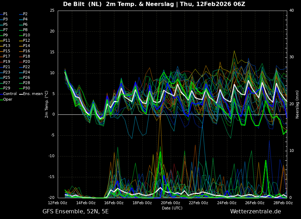Select the P25 legend entry
Screen dimensions: 301x219
point(6,78)
